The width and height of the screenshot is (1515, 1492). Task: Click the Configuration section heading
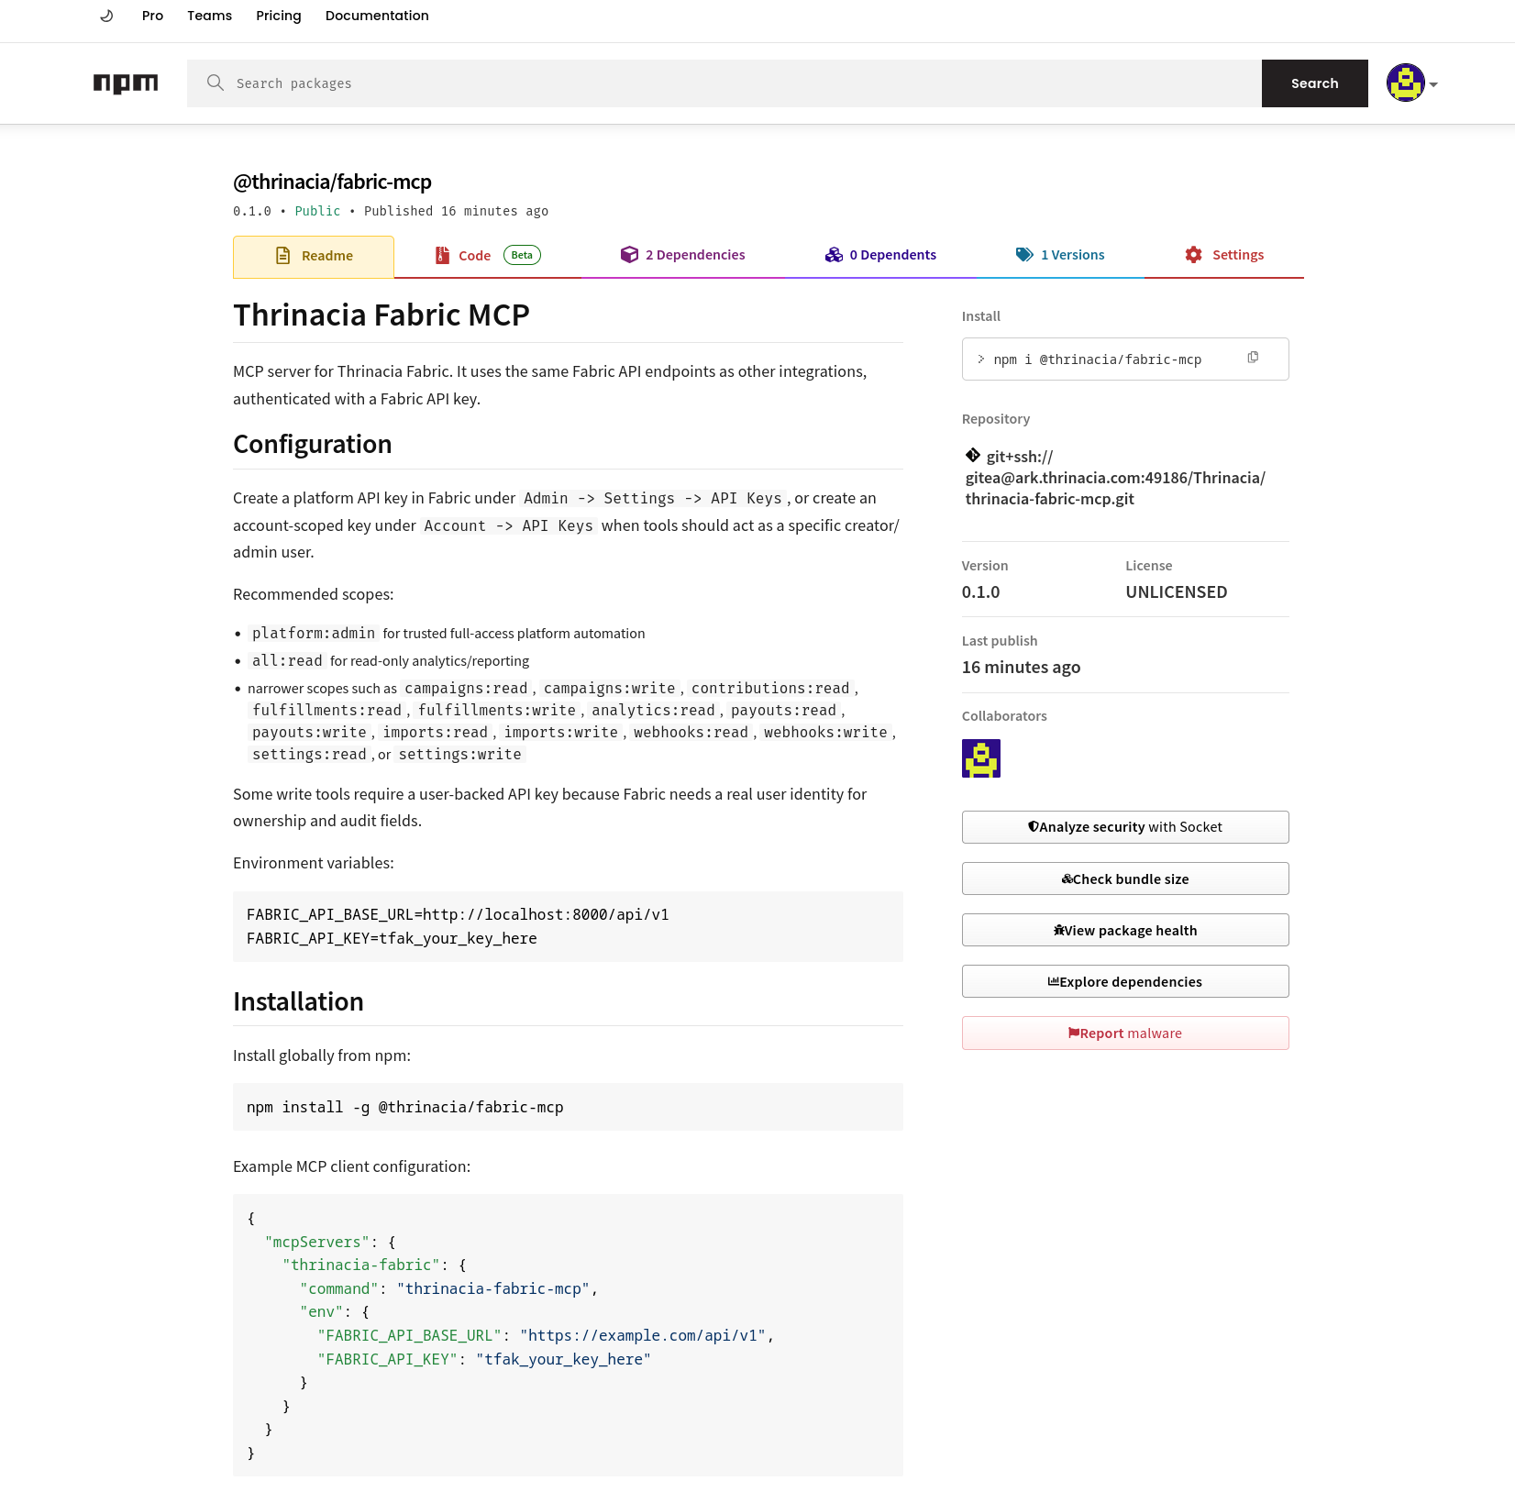coord(313,444)
